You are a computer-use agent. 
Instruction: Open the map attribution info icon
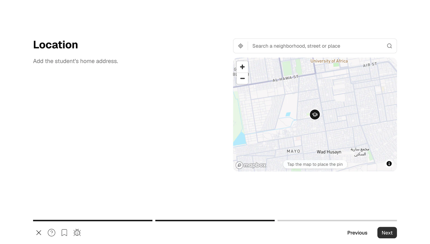point(389,164)
